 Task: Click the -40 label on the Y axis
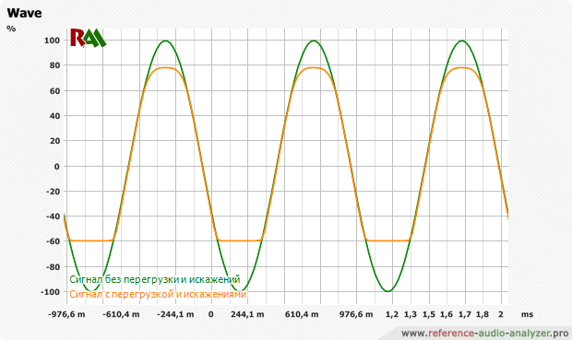(53, 217)
